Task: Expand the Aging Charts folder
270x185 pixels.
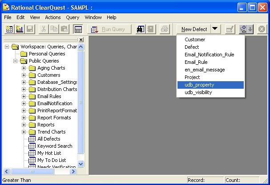Action: pyautogui.click(x=24, y=68)
